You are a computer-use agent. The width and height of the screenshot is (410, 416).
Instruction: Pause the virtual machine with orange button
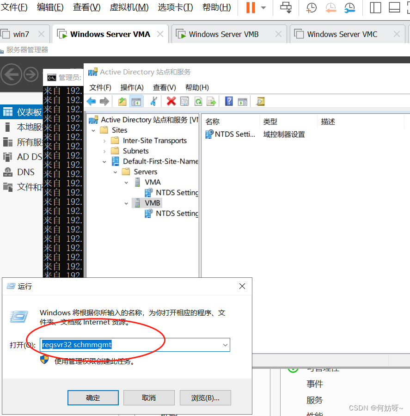(x=251, y=8)
